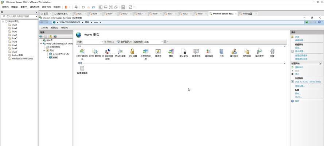Collapse the IIS group section arrow
Viewport: 324px width, 146px height.
(284, 46)
